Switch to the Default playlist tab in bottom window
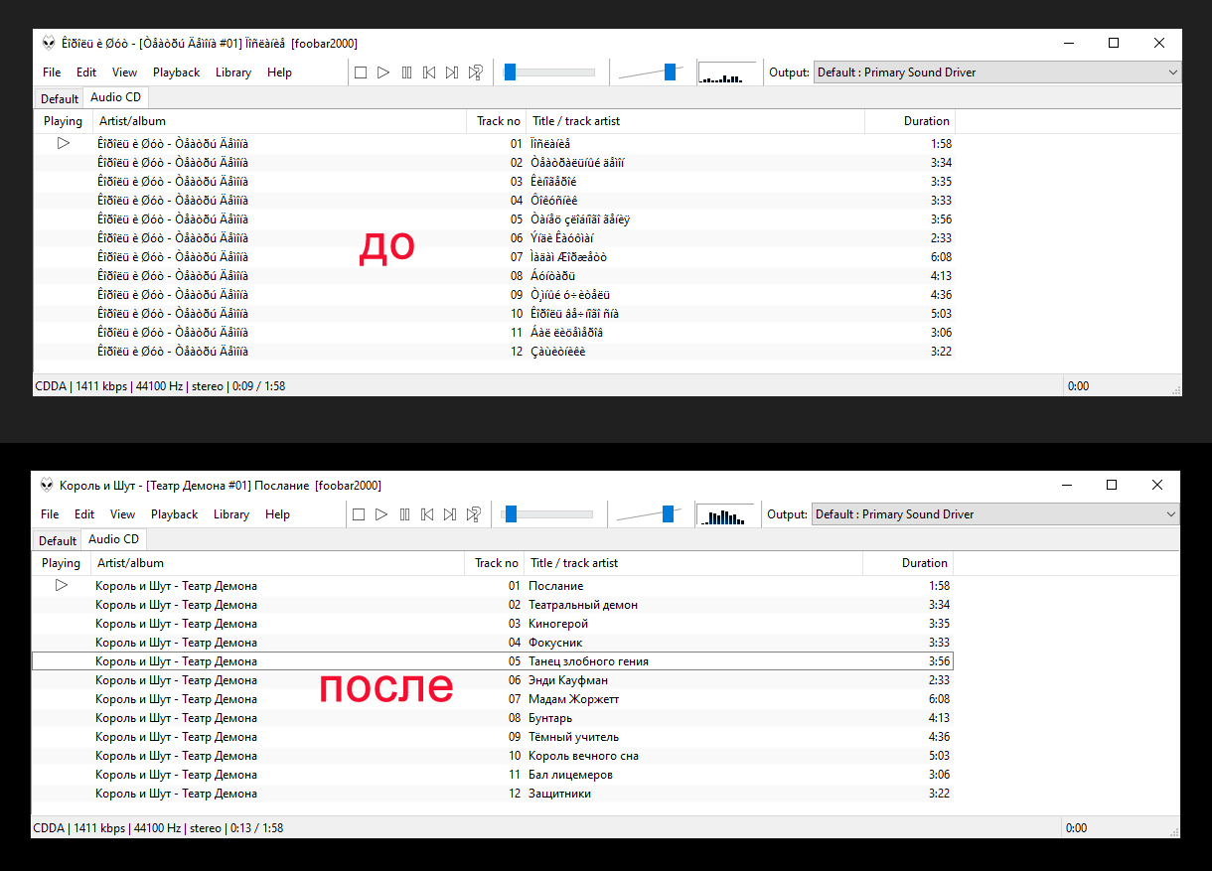The image size is (1212, 871). [58, 541]
